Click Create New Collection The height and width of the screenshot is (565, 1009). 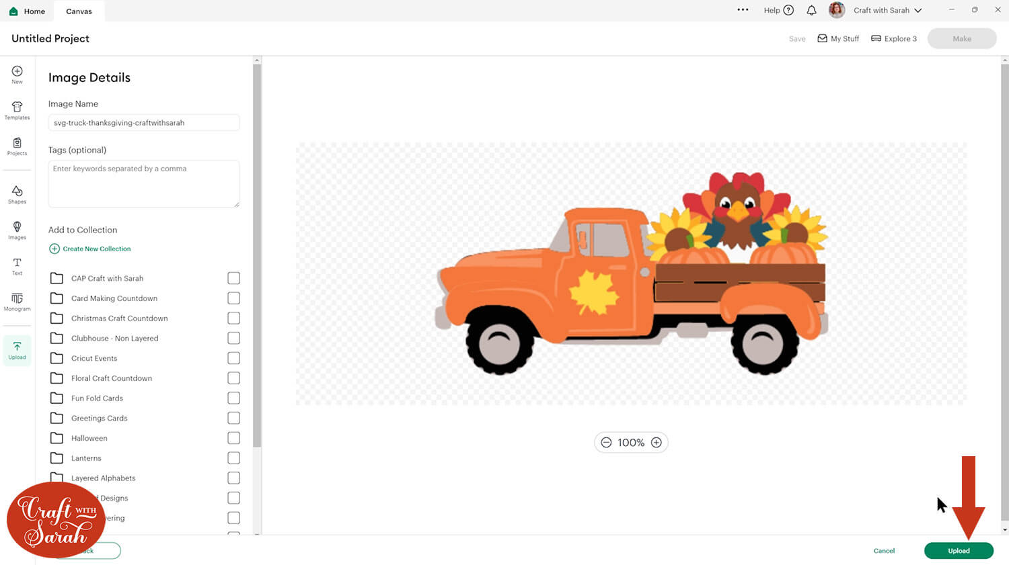point(90,249)
